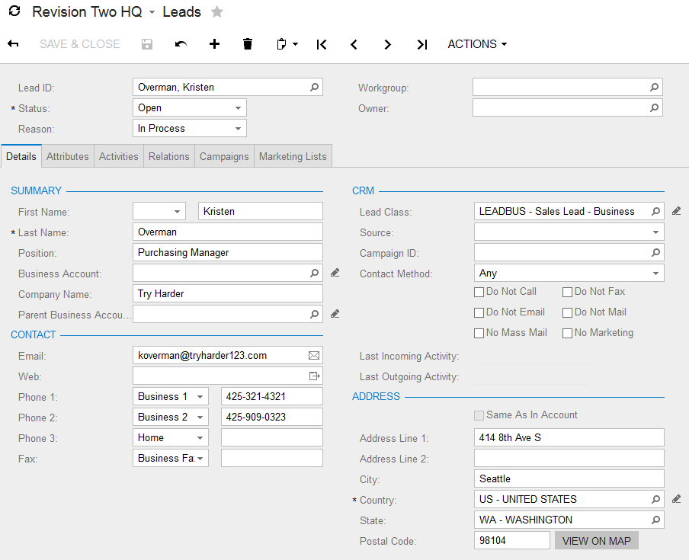This screenshot has width=689, height=560.
Task: Enable the No Mass Mail checkbox
Action: point(479,334)
